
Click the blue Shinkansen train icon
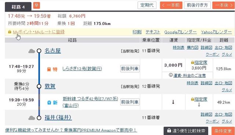49,102
